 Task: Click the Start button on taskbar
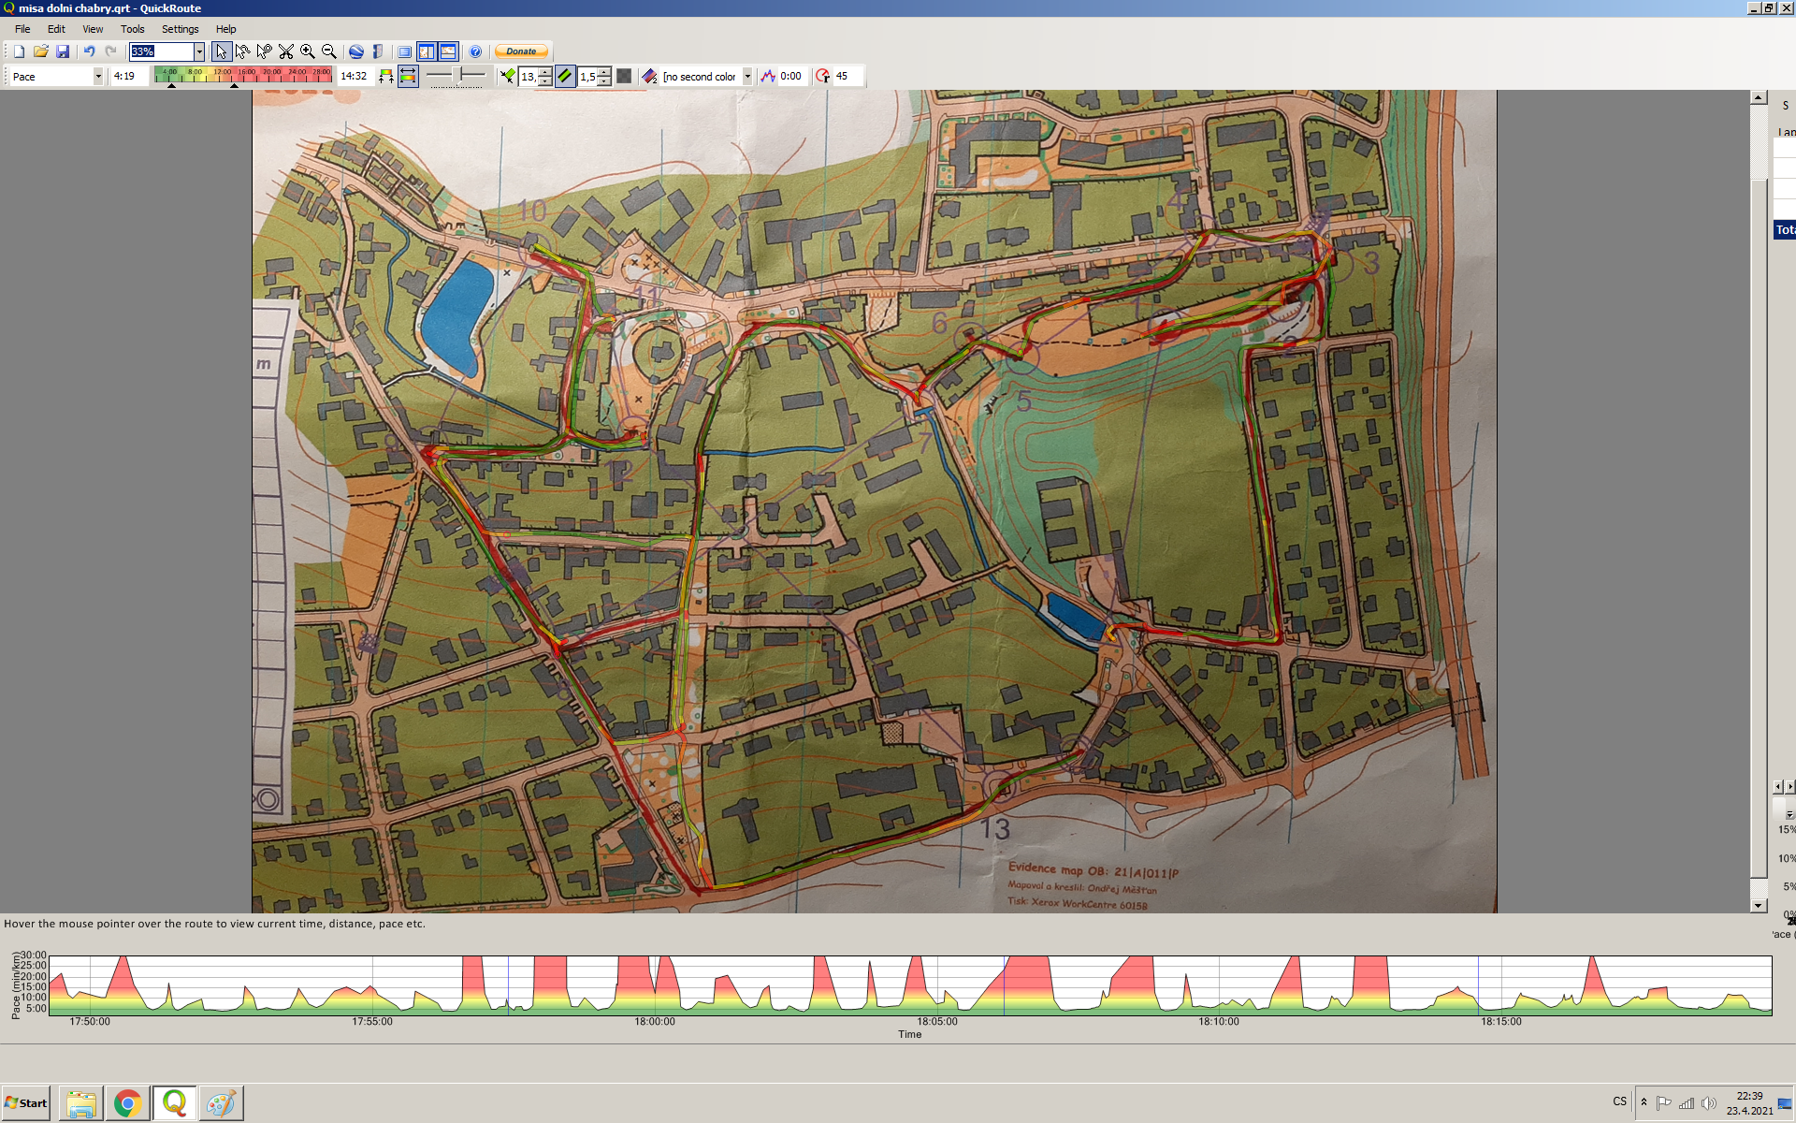[26, 1103]
